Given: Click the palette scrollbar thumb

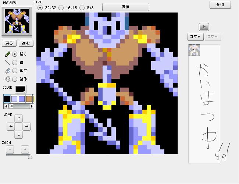Looking at the screenshot, I should pyautogui.click(x=11, y=106).
